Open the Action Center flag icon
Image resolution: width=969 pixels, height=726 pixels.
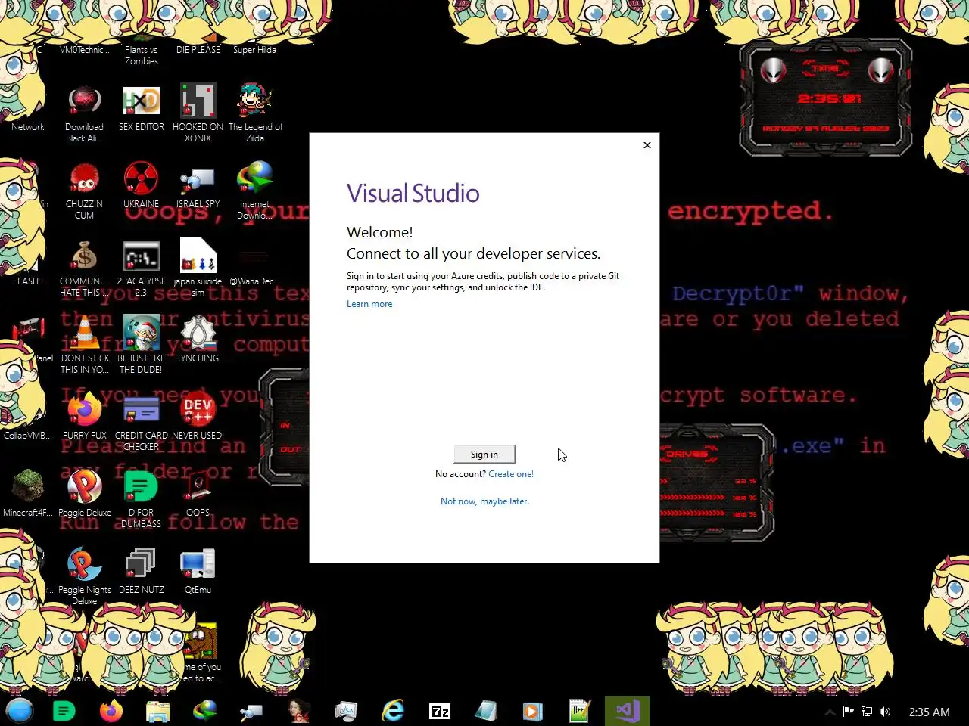click(848, 712)
